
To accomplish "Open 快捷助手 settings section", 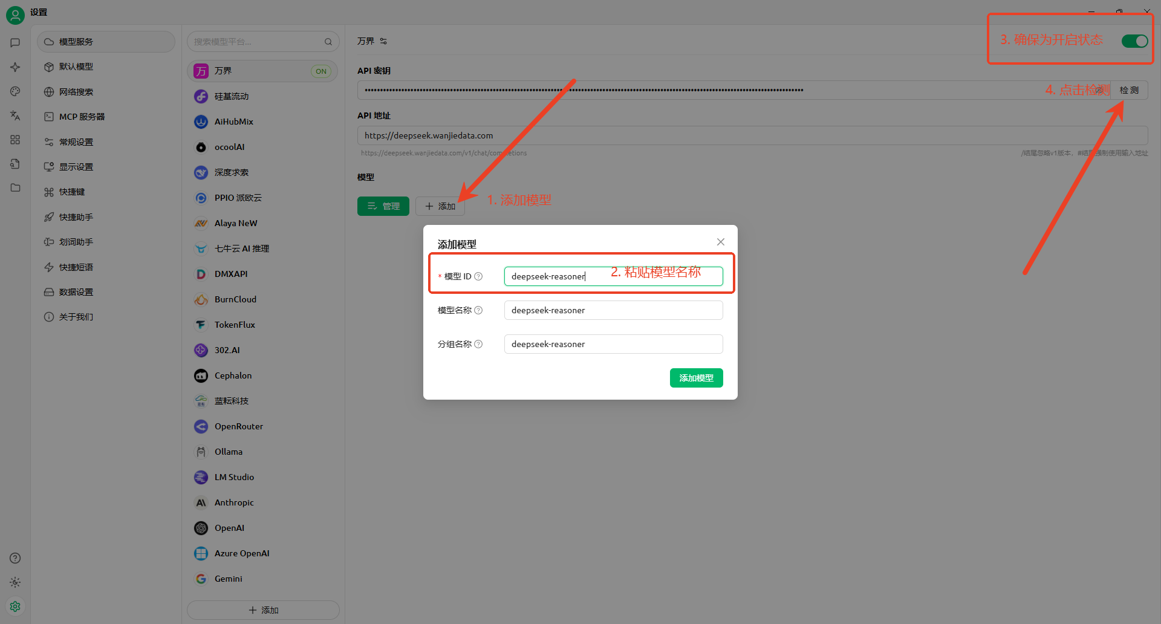I will 106,217.
